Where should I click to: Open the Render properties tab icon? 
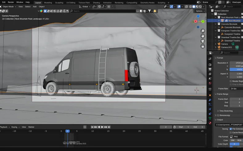pos(210,65)
